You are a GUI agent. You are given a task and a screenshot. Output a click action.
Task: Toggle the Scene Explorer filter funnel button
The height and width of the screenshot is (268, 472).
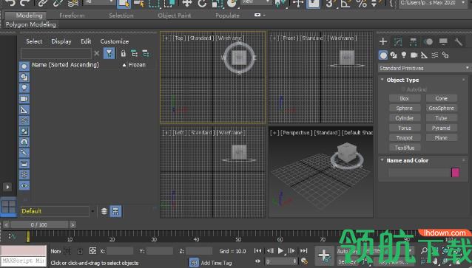tap(109, 53)
